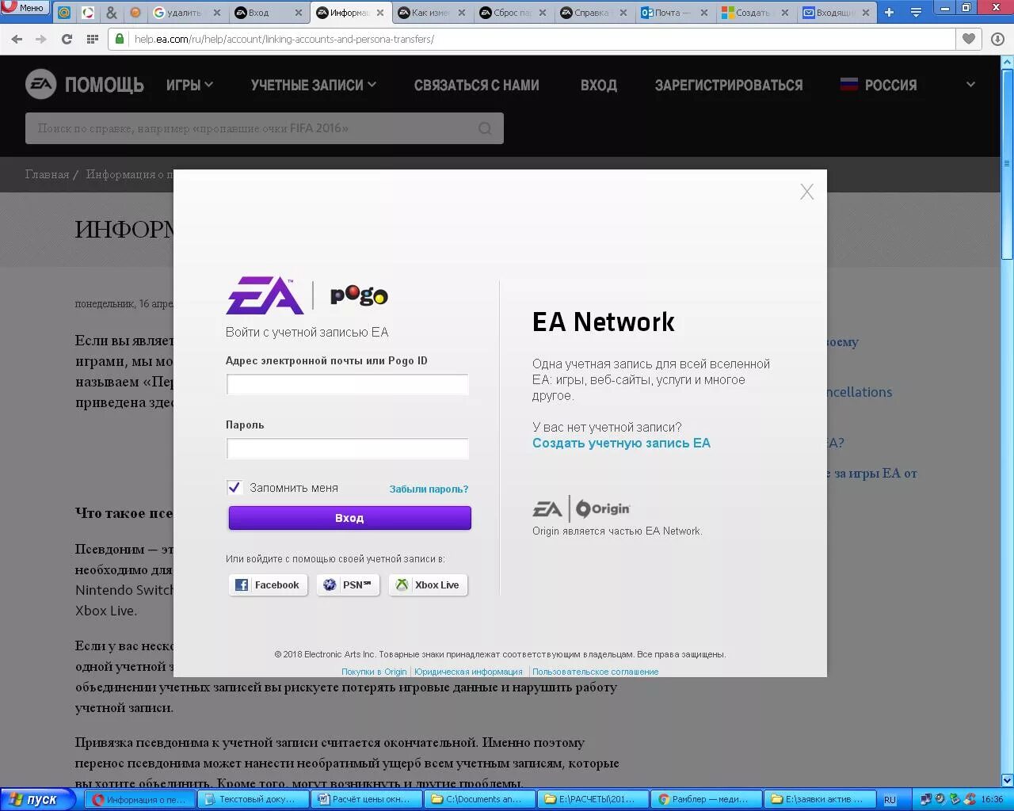Open the Windows пуск start button

(37, 799)
